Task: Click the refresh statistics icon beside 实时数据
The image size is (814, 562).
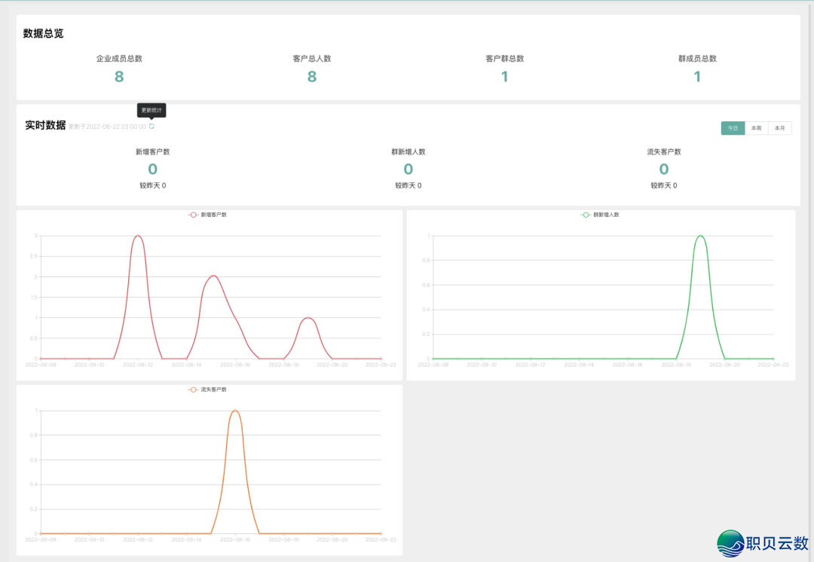Action: pos(151,127)
